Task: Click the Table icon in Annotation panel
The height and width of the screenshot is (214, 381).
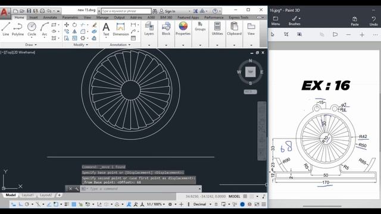Action: [x=133, y=38]
